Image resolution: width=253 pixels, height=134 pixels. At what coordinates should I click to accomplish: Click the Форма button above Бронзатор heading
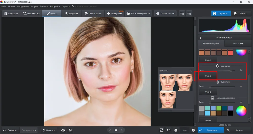pyautogui.click(x=208, y=60)
